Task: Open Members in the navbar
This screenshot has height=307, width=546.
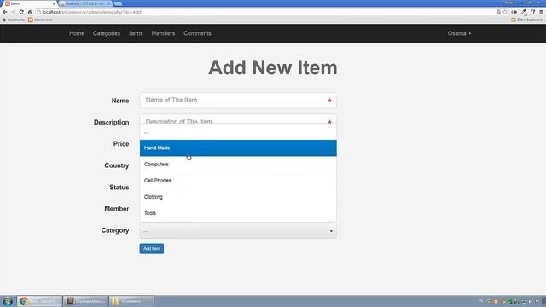Action: [163, 33]
